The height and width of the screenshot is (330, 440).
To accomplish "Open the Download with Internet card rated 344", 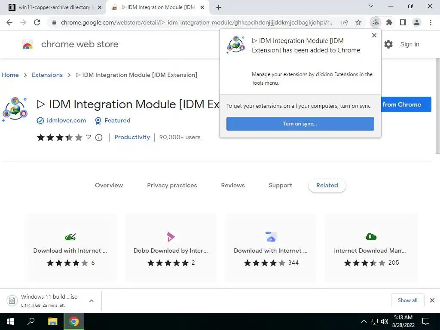I will (271, 247).
